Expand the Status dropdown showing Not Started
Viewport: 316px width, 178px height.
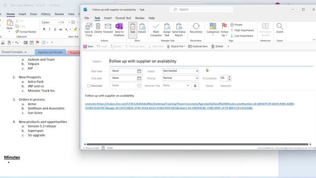pos(197,71)
